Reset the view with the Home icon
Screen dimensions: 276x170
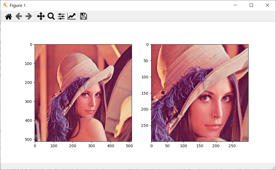9,17
